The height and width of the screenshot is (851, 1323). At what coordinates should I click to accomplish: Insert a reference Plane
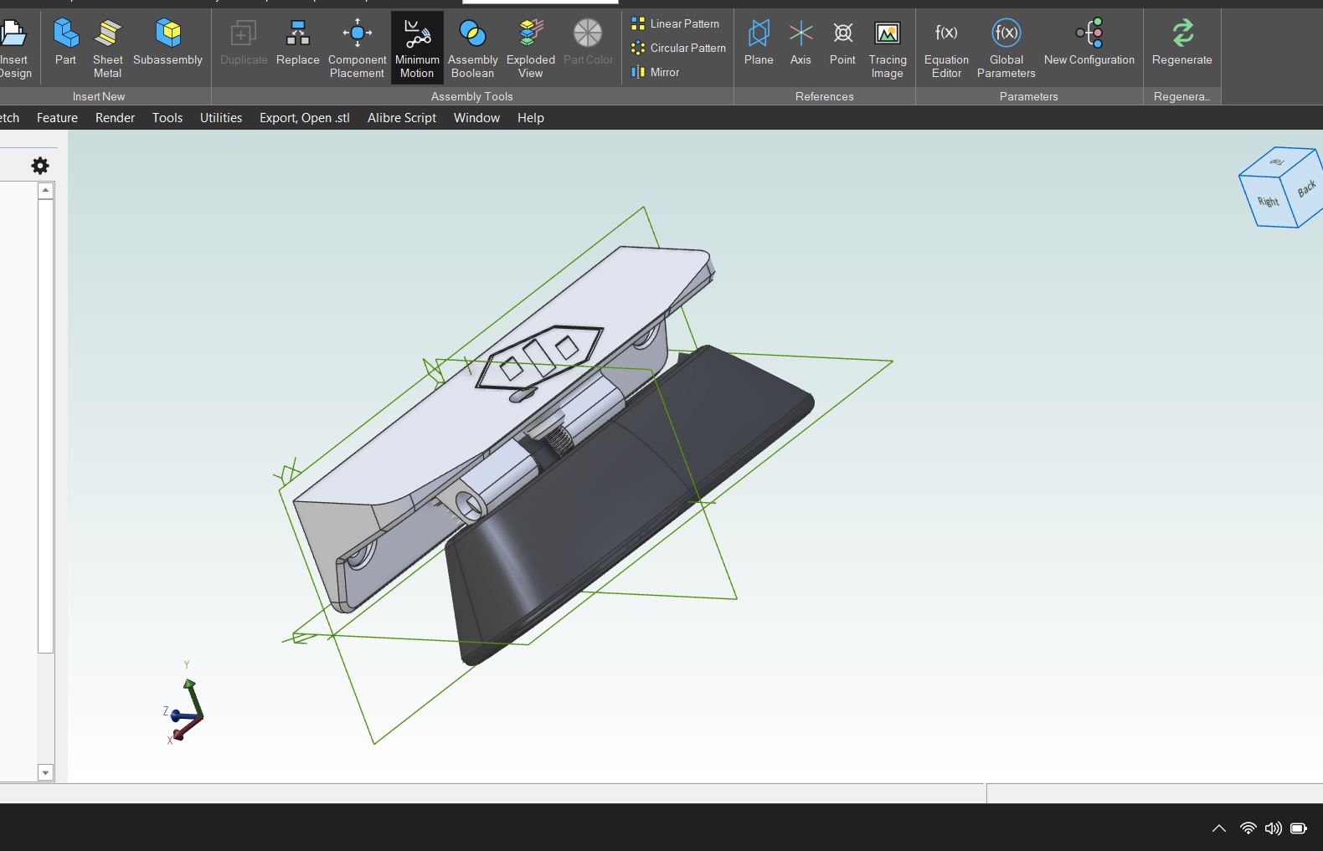tap(759, 42)
